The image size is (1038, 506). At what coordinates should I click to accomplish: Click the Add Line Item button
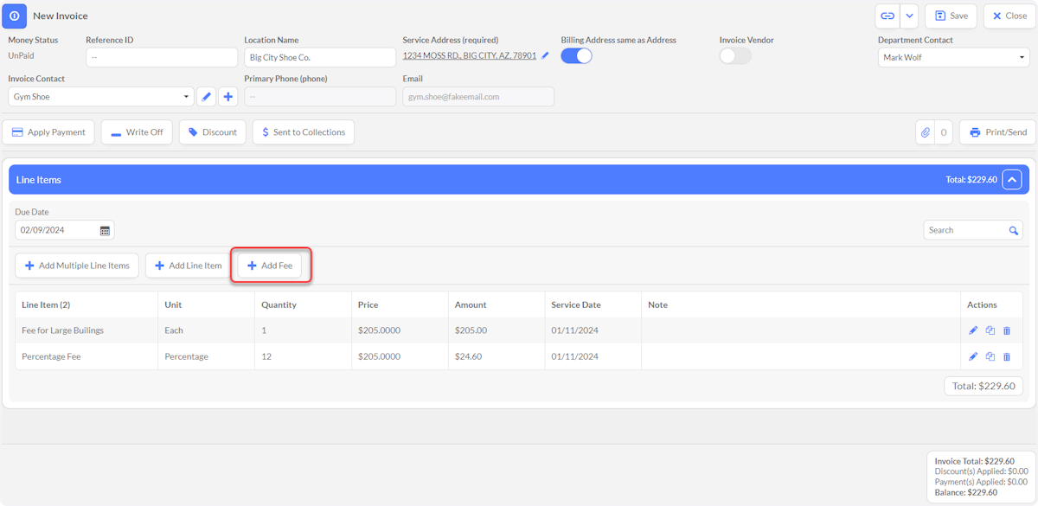click(188, 266)
